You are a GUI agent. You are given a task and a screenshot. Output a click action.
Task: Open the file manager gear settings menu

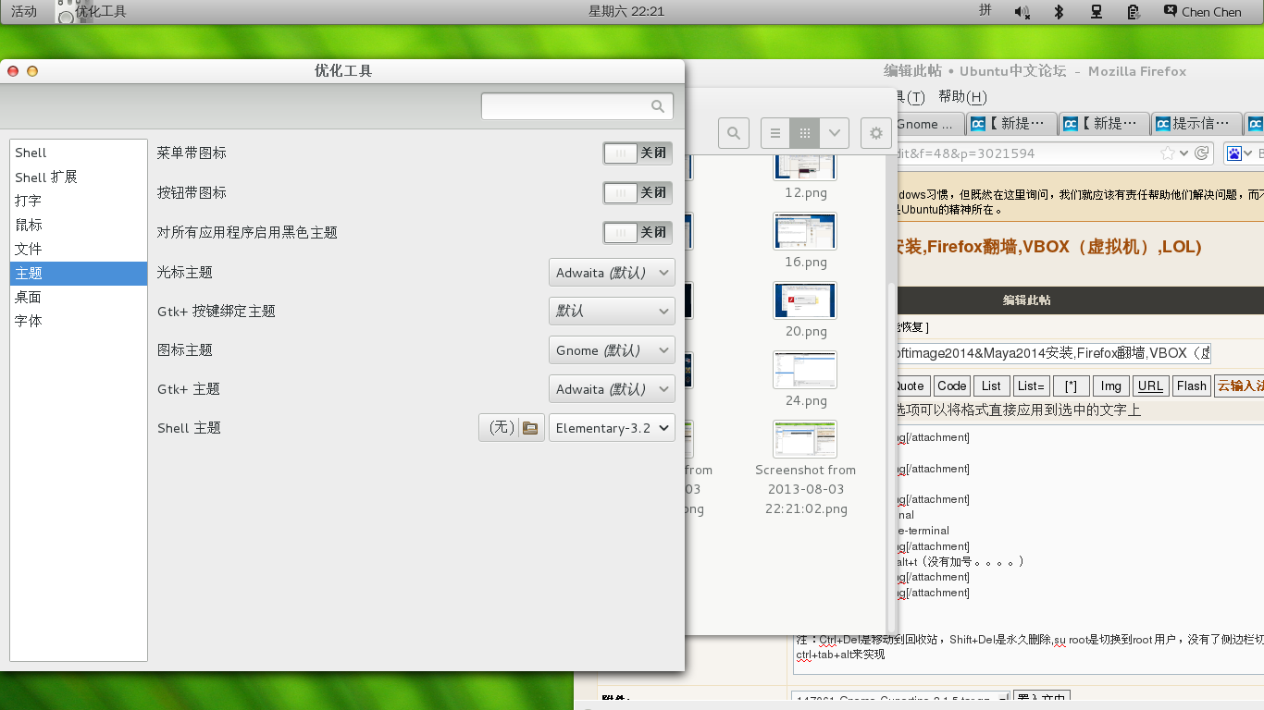coord(876,133)
